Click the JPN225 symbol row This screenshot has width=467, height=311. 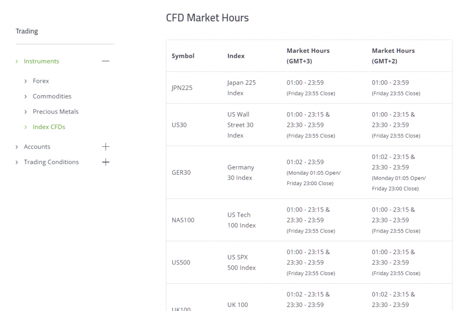309,88
